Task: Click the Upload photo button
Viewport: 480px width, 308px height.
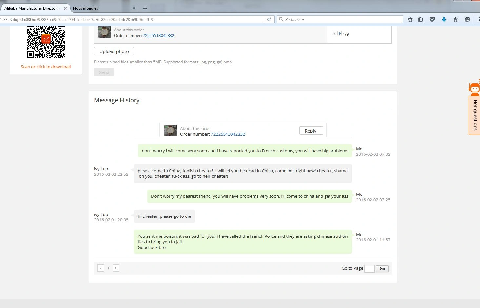Action: coord(114,51)
